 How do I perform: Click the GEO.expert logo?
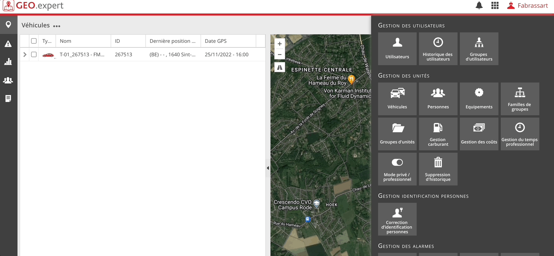coord(33,5)
